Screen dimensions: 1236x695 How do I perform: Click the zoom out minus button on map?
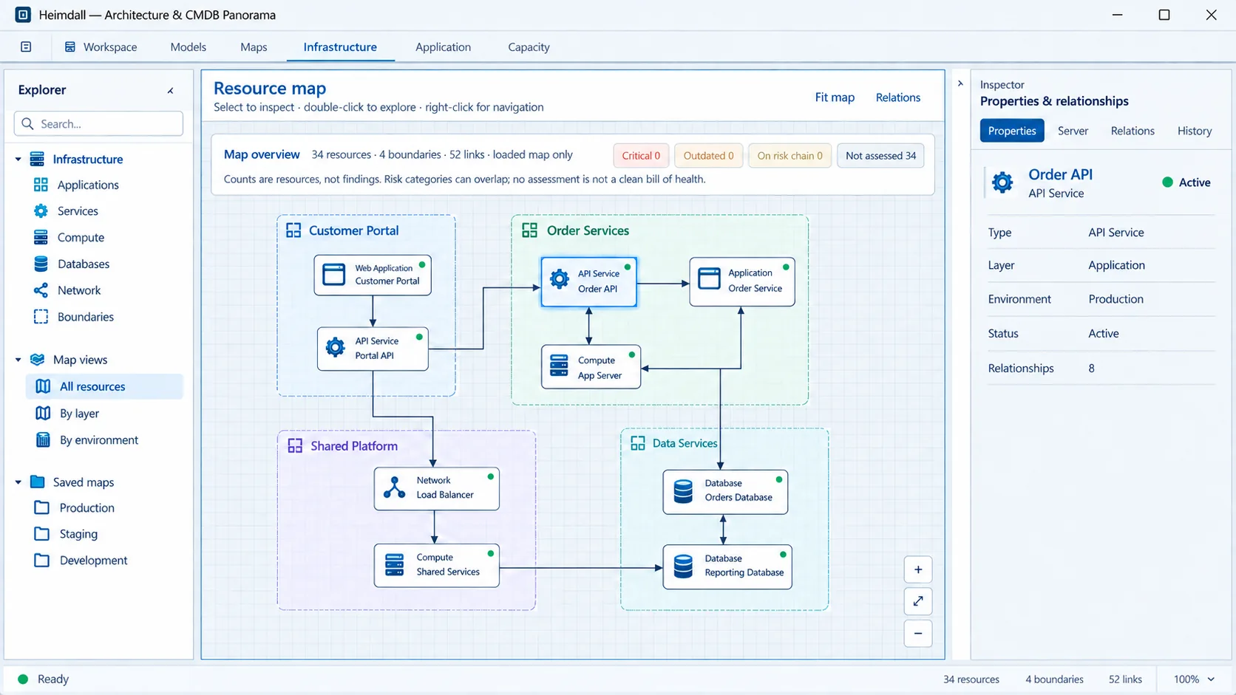(x=917, y=633)
